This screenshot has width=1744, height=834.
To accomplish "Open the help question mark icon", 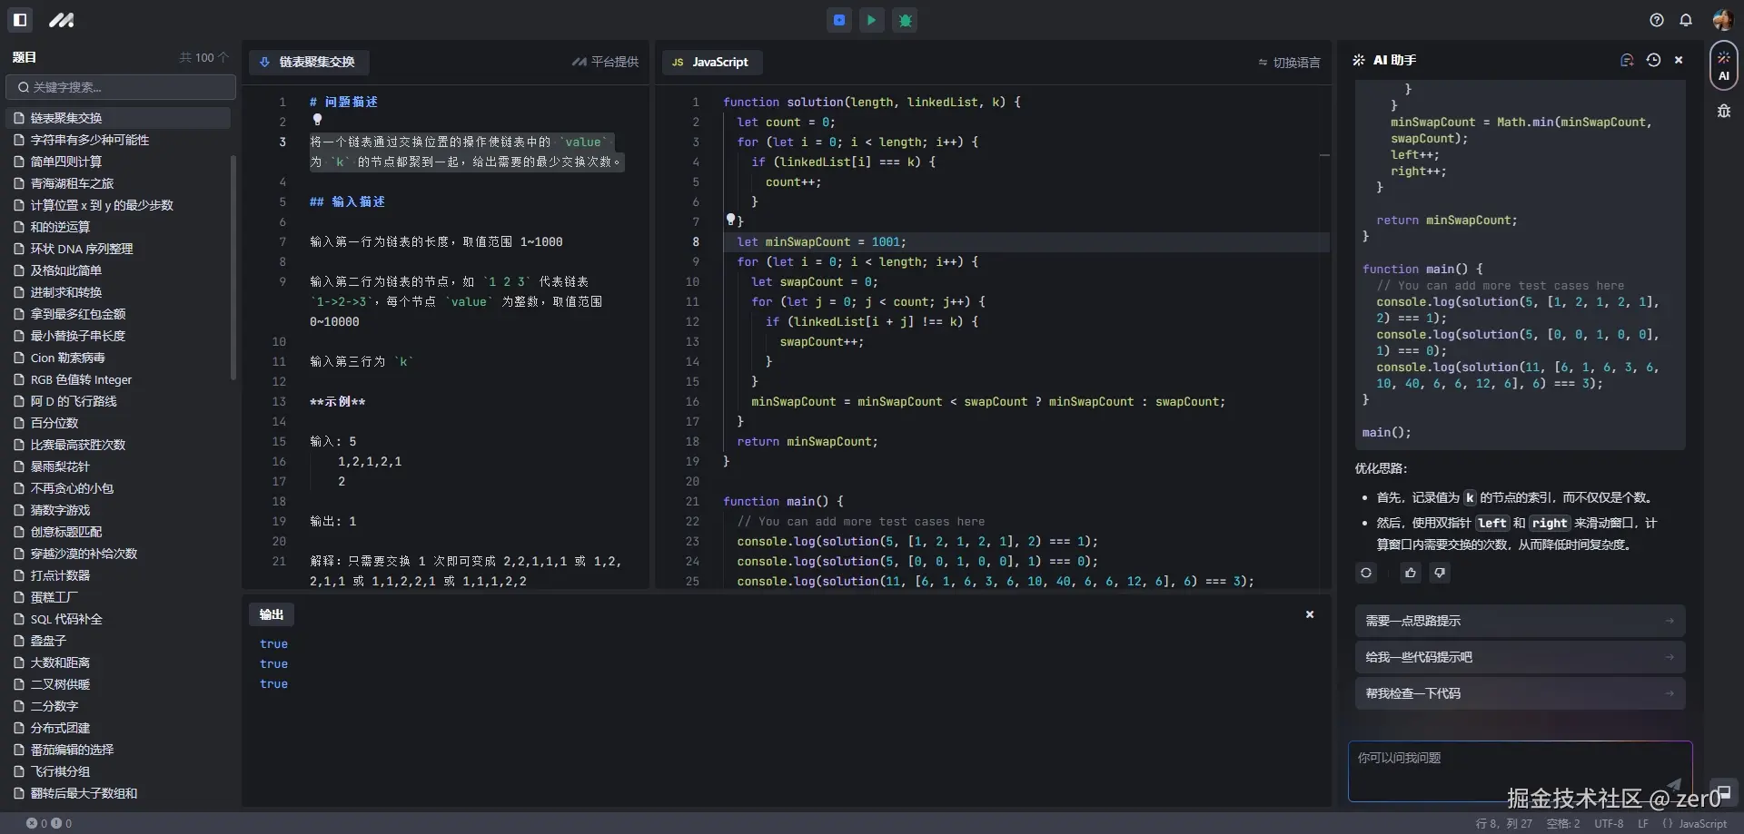I will pyautogui.click(x=1657, y=20).
